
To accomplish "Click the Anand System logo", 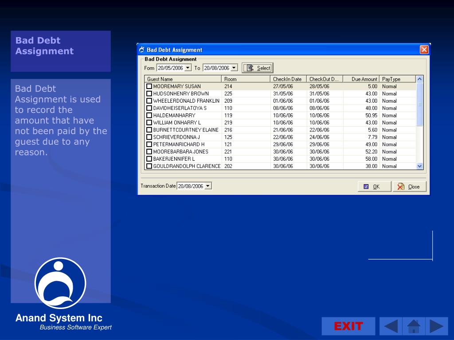I will (60, 283).
